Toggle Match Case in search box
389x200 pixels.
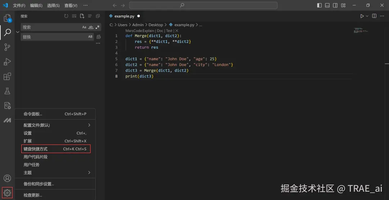(x=84, y=27)
